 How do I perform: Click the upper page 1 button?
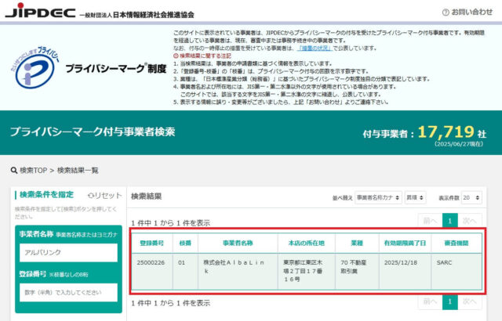point(449,221)
